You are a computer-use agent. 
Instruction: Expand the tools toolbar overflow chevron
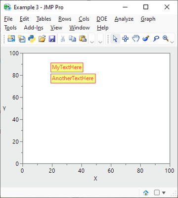[x=172, y=42]
